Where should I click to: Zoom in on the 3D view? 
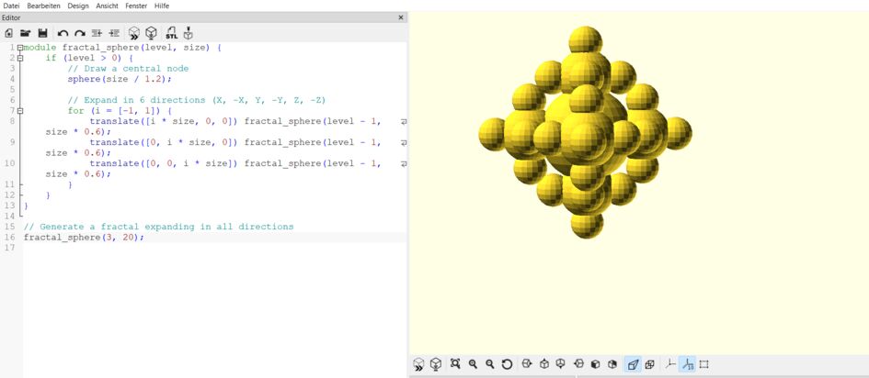tap(473, 364)
